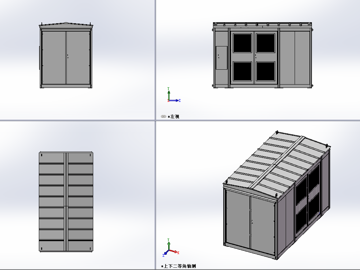Select the upper-left black window in the left-view model
The width and height of the screenshot is (360, 270).
pyautogui.click(x=242, y=43)
